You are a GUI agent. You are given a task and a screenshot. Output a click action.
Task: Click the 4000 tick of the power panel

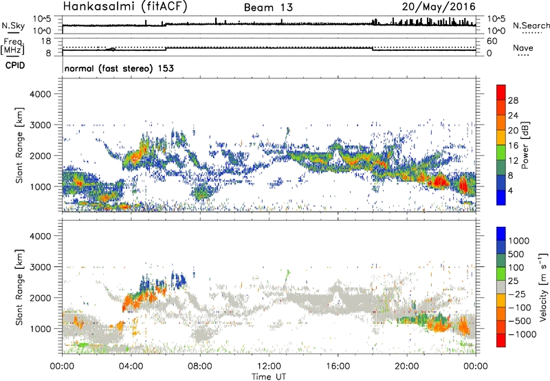(41, 94)
